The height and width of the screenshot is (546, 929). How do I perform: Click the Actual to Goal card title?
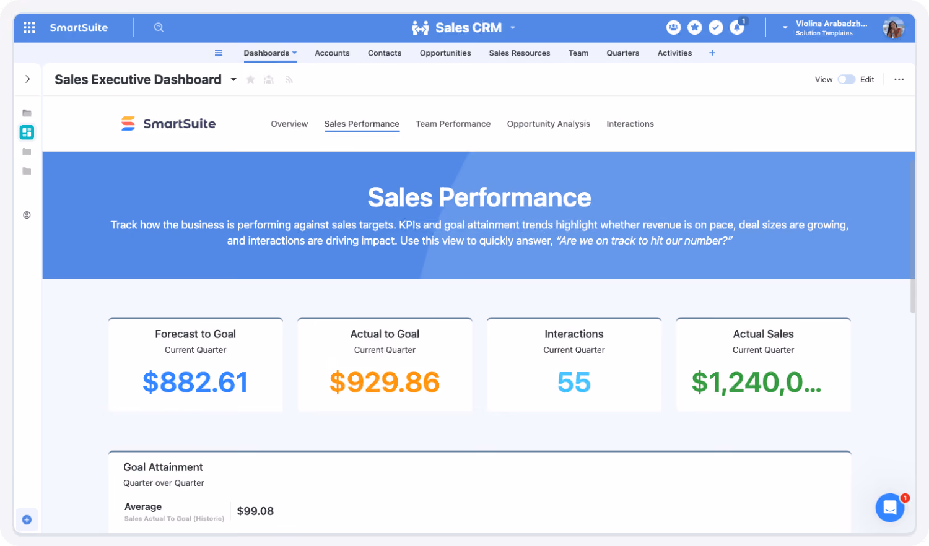[x=385, y=334]
